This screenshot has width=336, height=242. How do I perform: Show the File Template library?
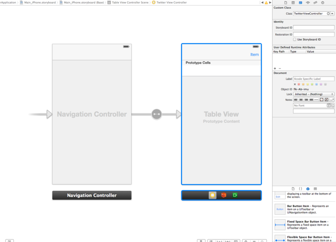(x=293, y=189)
